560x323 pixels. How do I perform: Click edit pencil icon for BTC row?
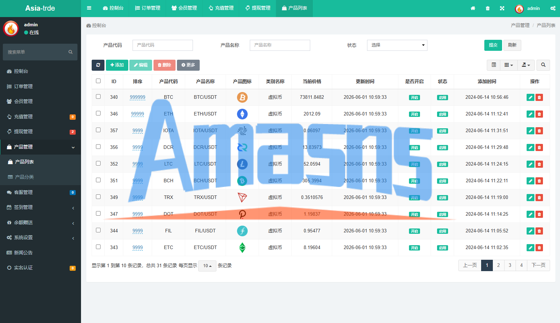[x=531, y=97]
